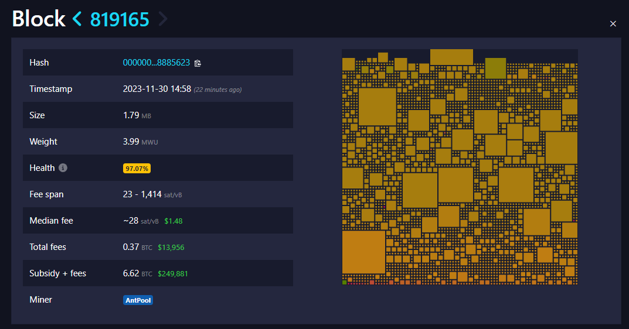629x329 pixels.
Task: Click the Median fee row label
Action: [x=52, y=221]
